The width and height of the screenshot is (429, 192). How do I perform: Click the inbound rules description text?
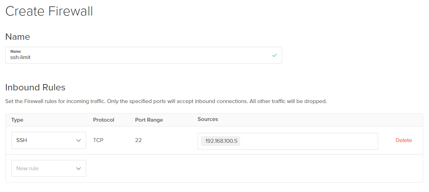coord(166,101)
